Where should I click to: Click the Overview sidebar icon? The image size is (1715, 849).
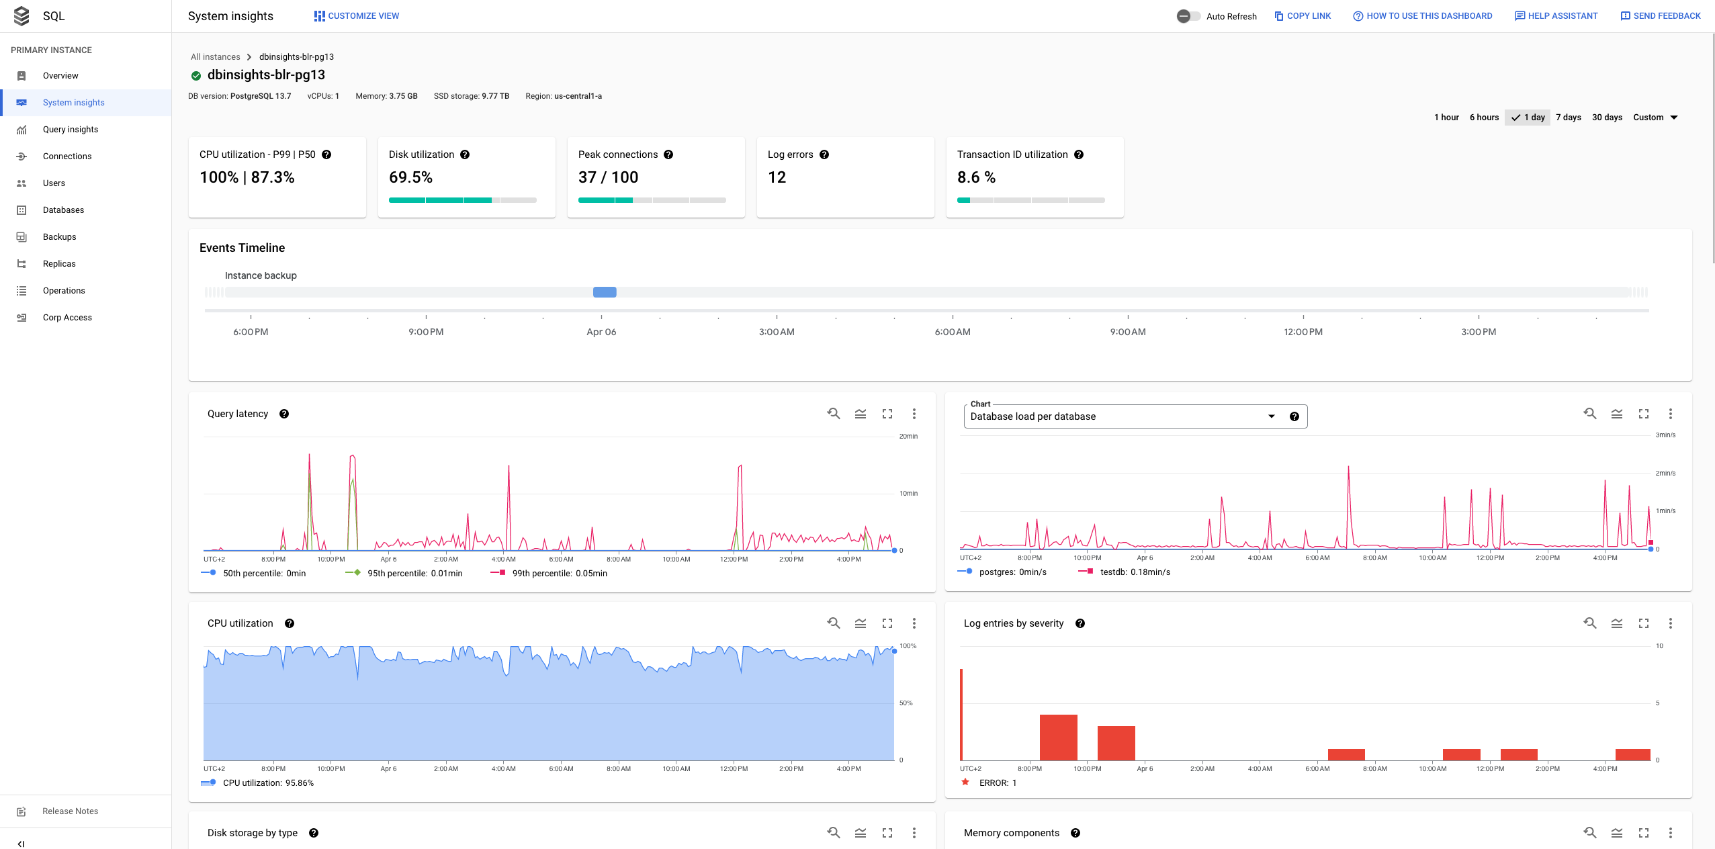pos(21,75)
